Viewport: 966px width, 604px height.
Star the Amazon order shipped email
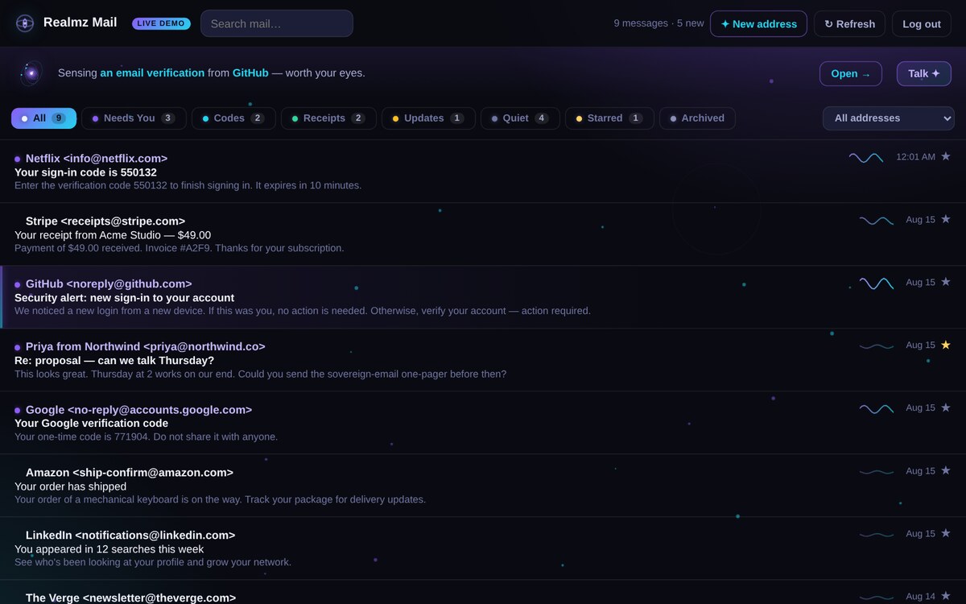click(946, 470)
